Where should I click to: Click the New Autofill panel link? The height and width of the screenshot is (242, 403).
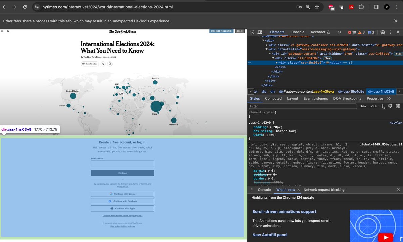tap(270, 235)
